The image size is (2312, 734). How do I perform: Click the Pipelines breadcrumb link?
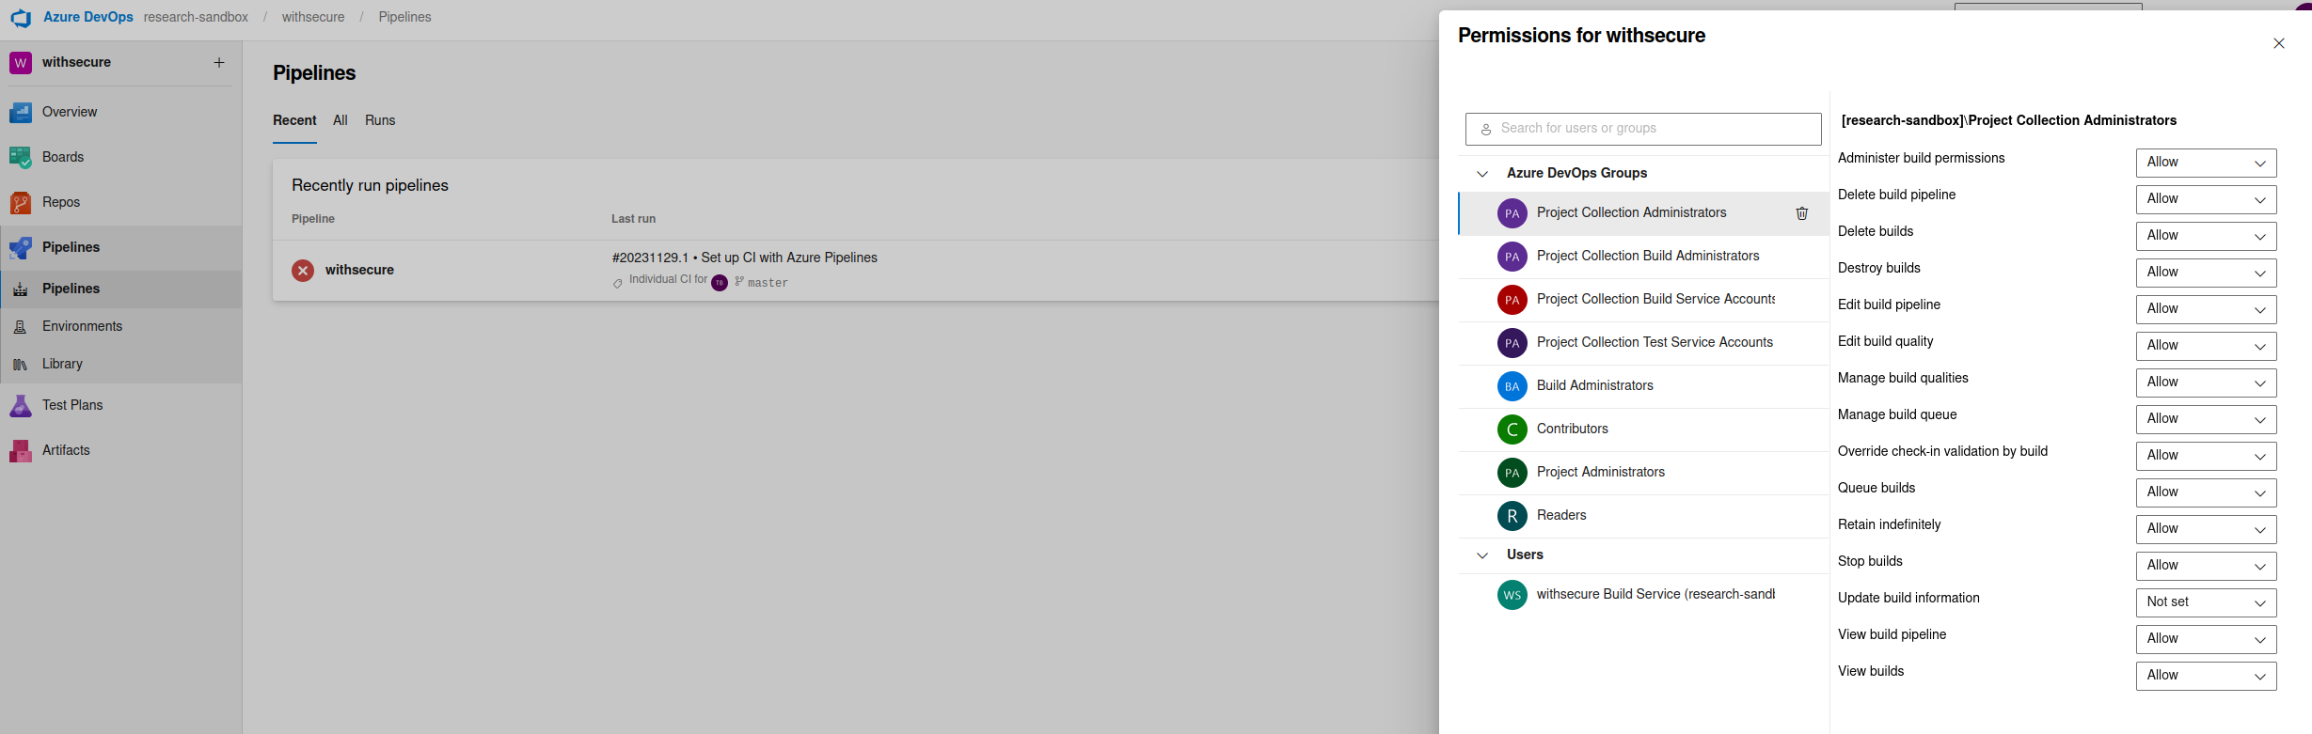click(x=404, y=17)
